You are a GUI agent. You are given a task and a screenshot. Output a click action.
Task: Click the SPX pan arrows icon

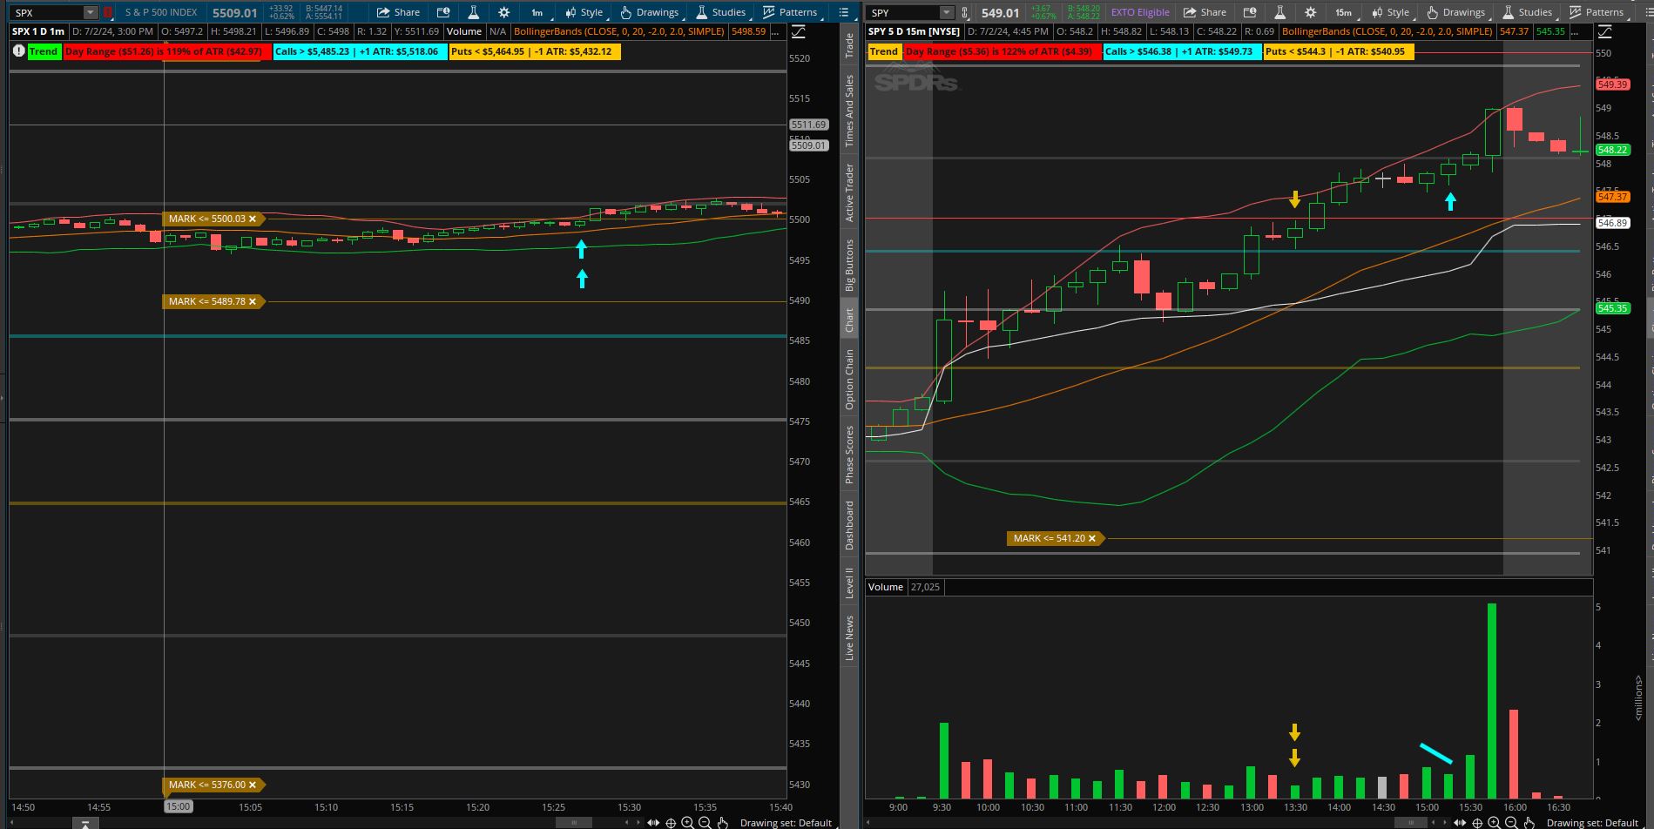tap(653, 823)
